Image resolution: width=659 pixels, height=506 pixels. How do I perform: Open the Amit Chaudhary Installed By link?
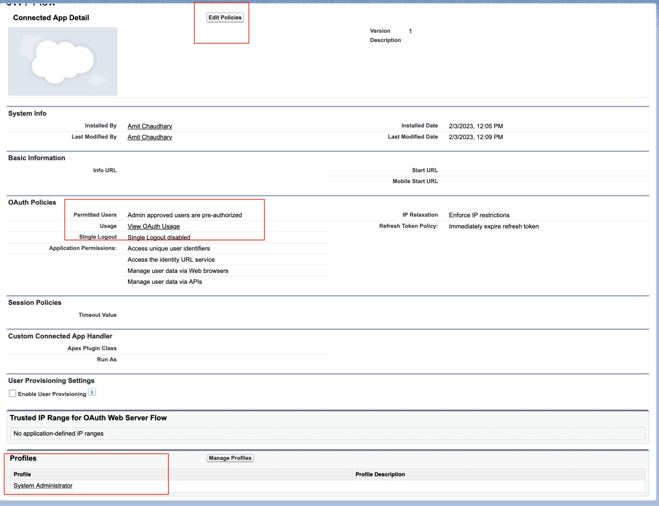[149, 126]
